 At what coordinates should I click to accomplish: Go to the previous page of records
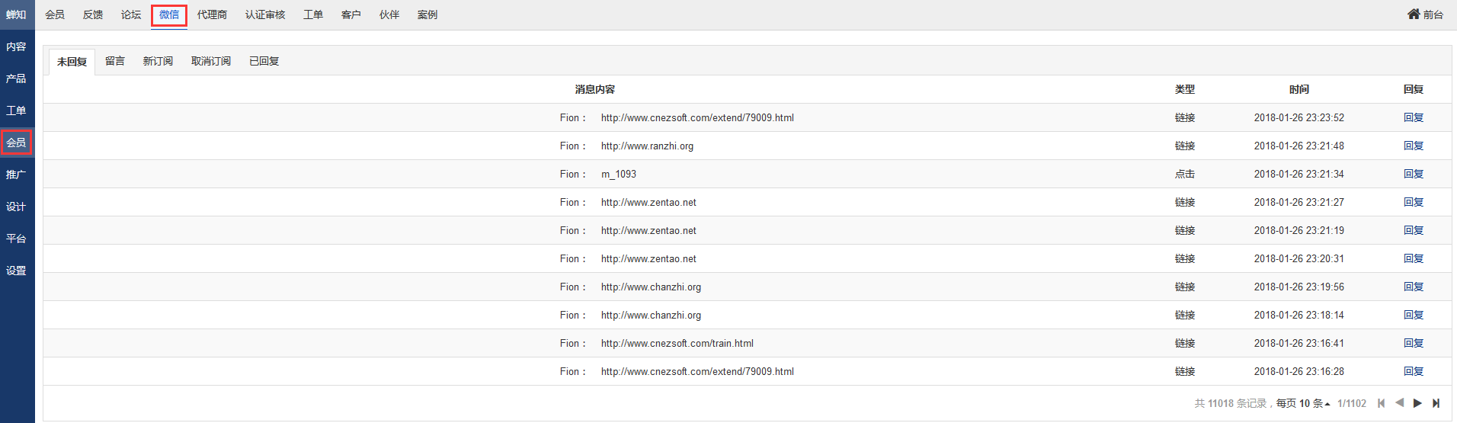point(1399,403)
